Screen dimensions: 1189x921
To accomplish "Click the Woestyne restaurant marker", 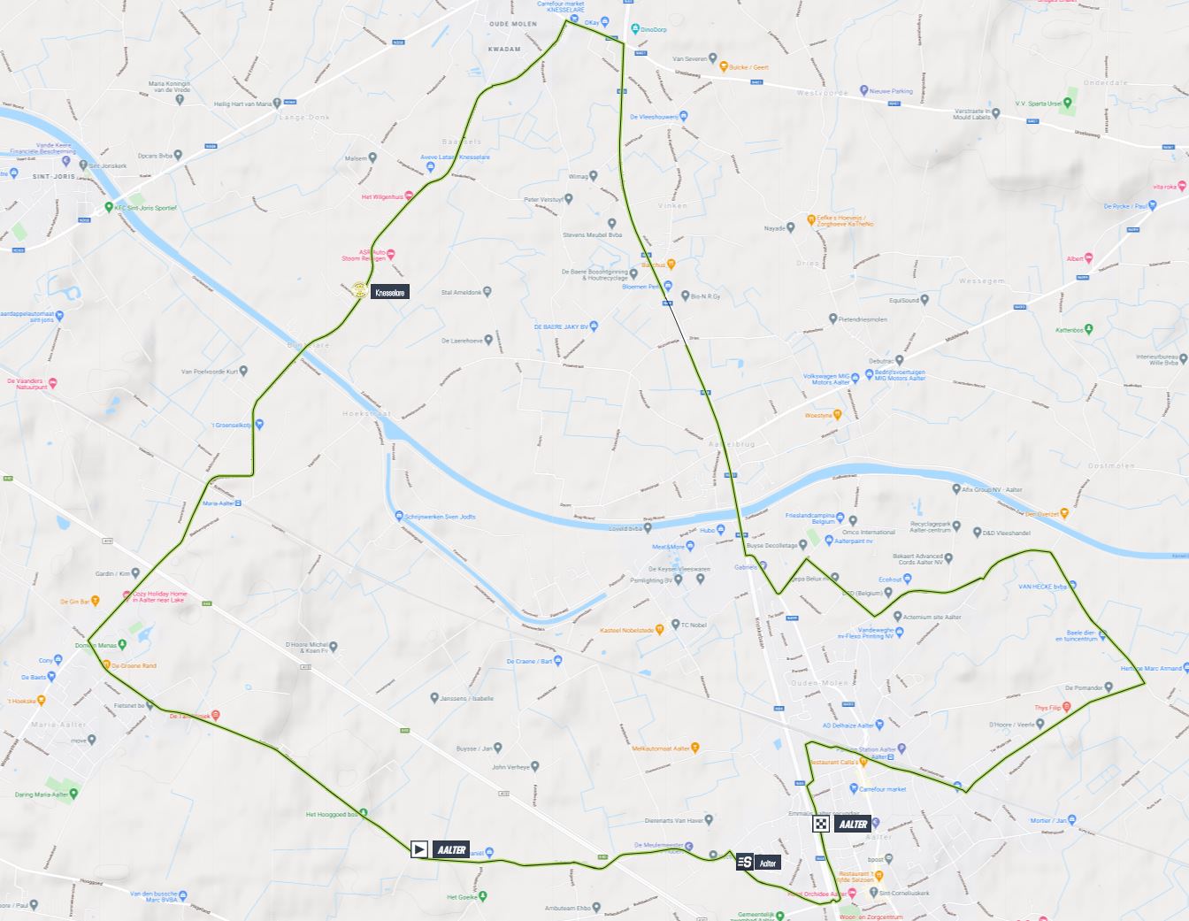I will pyautogui.click(x=838, y=414).
